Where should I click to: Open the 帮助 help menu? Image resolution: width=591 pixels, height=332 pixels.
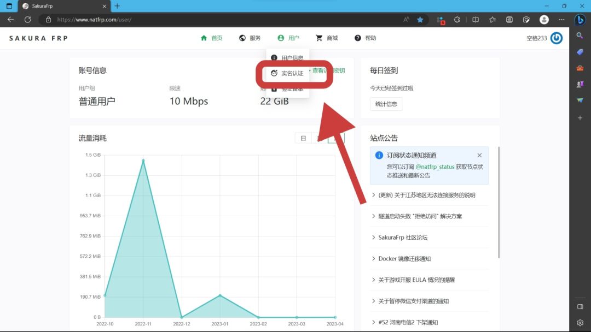(365, 38)
